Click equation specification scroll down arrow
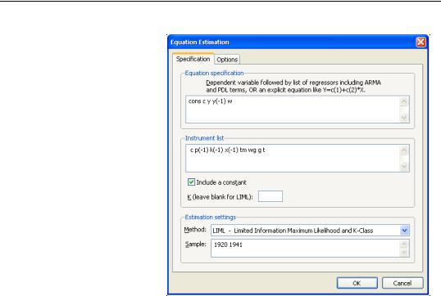The width and height of the screenshot is (441, 296). 404,117
